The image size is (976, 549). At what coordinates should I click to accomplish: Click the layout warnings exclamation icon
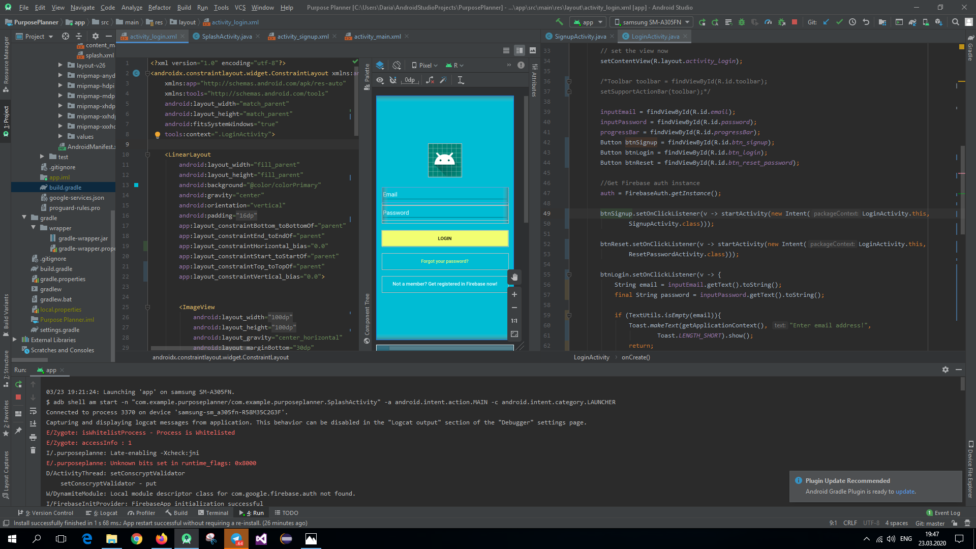click(x=521, y=65)
